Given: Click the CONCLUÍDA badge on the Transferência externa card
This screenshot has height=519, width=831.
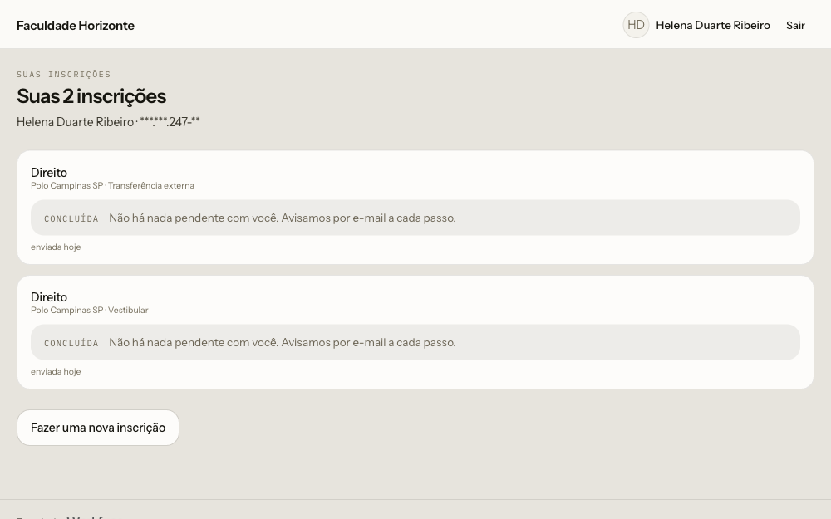Looking at the screenshot, I should [x=71, y=218].
